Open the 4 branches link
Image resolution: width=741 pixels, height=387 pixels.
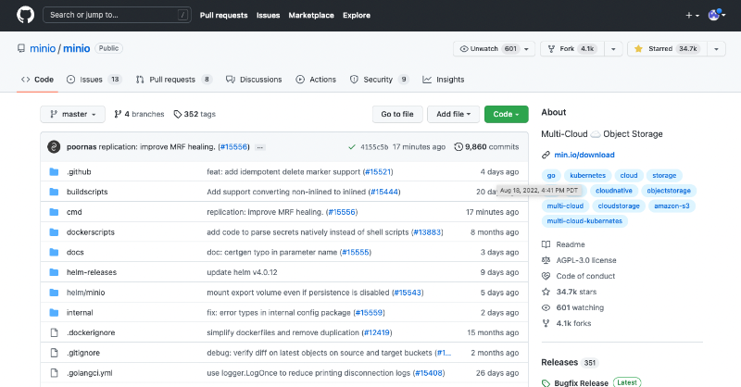[139, 115]
